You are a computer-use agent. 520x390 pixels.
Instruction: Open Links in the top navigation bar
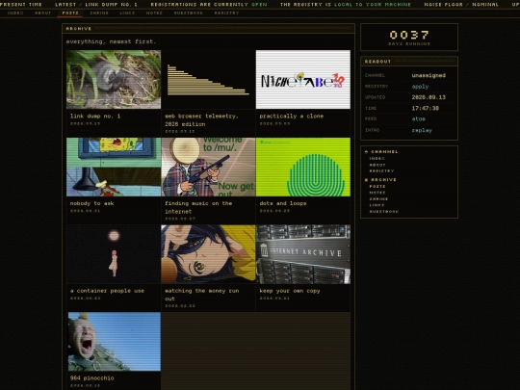[127, 13]
